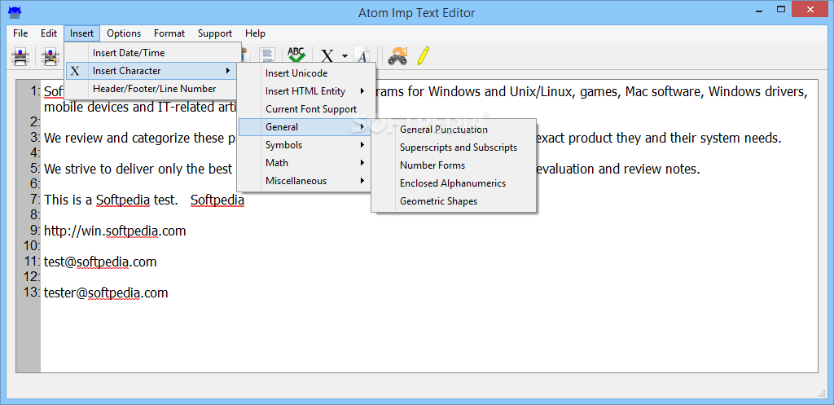The width and height of the screenshot is (834, 405).
Task: Click the Atom Imp app icon in title bar
Action: (15, 11)
